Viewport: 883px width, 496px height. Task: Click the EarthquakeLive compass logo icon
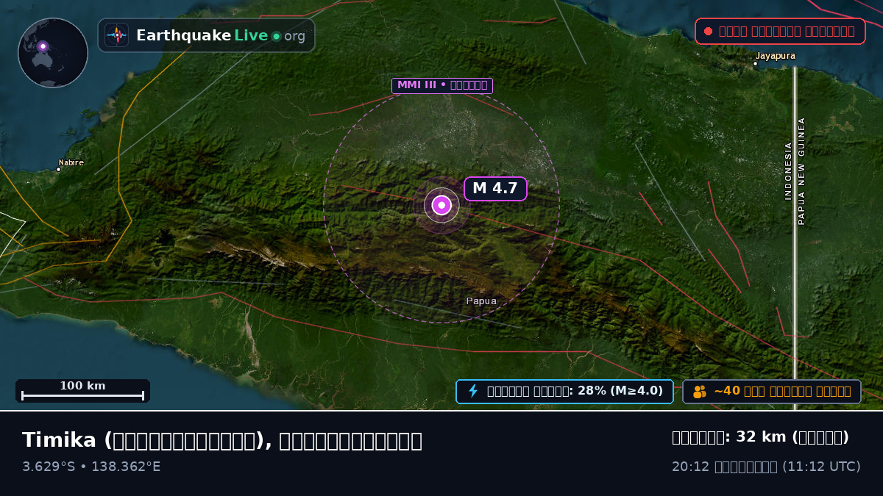coord(116,35)
